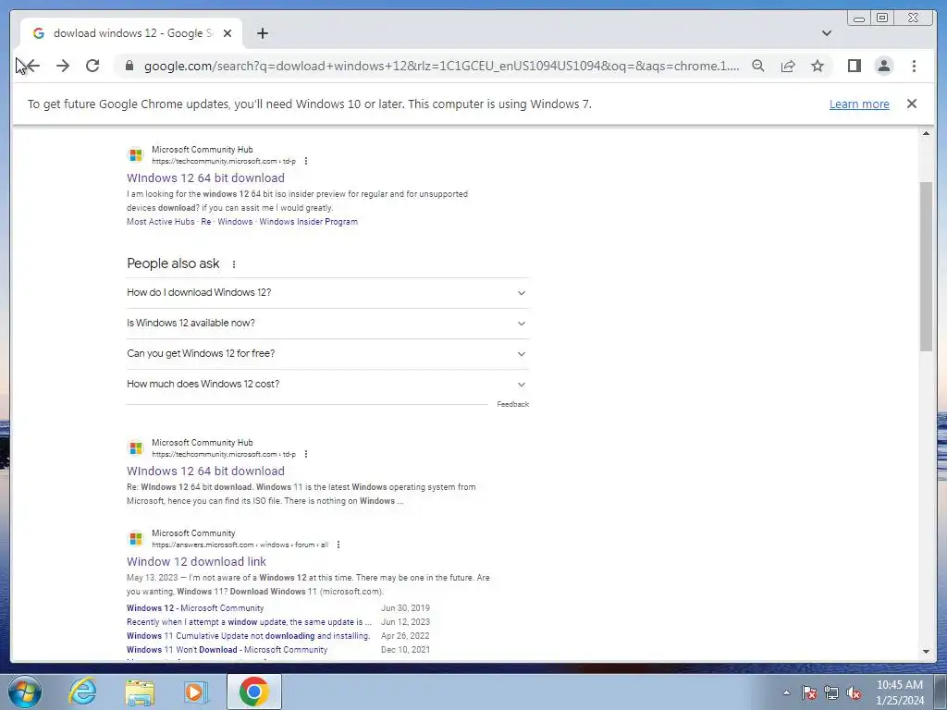Screen dimensions: 947x710
Task: Click the forward navigation arrow
Action: 63,66
